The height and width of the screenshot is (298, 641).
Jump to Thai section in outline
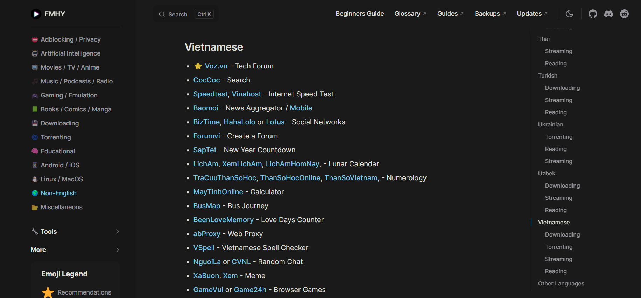[544, 39]
